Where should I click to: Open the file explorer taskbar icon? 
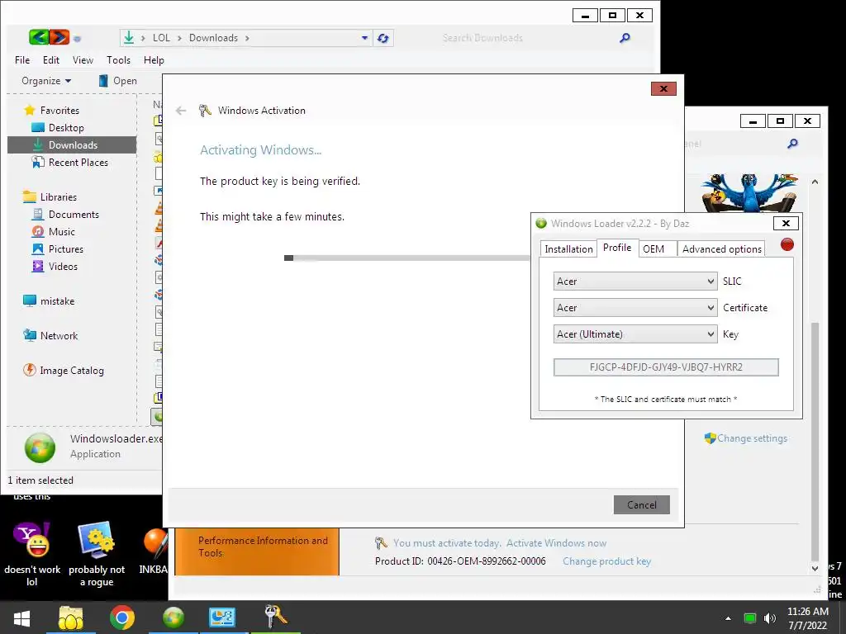point(71,617)
